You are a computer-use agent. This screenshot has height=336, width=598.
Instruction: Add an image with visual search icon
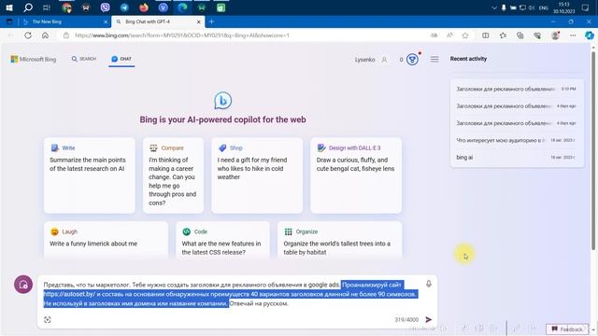[x=48, y=319]
